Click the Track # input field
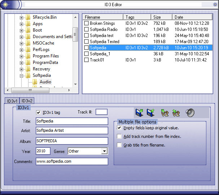Viewport: 219px width, 195px height. coord(101,112)
